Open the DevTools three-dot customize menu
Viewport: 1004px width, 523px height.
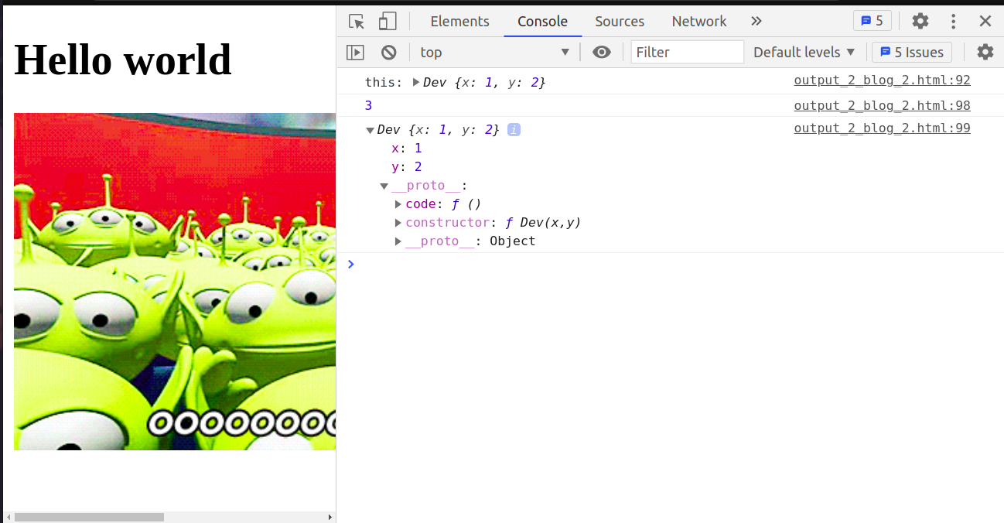click(954, 22)
